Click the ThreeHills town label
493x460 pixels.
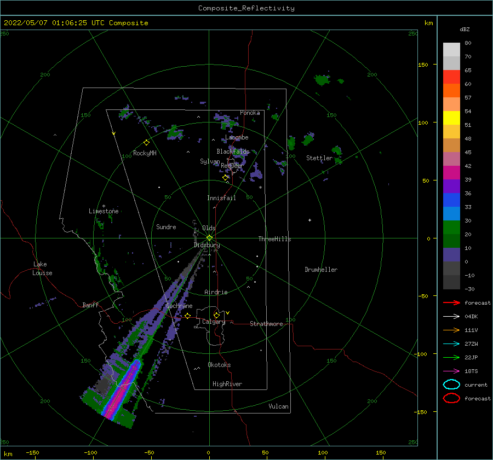[274, 239]
